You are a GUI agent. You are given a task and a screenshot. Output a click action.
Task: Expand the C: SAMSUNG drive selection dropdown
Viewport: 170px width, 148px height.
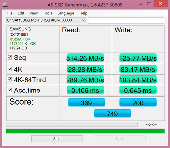46,20
